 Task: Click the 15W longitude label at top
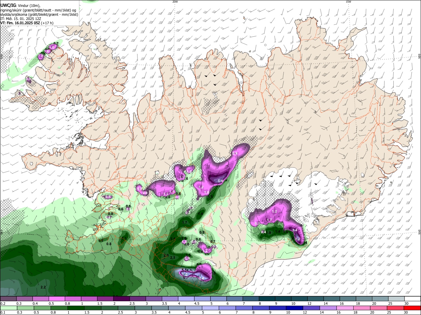pos(348,2)
